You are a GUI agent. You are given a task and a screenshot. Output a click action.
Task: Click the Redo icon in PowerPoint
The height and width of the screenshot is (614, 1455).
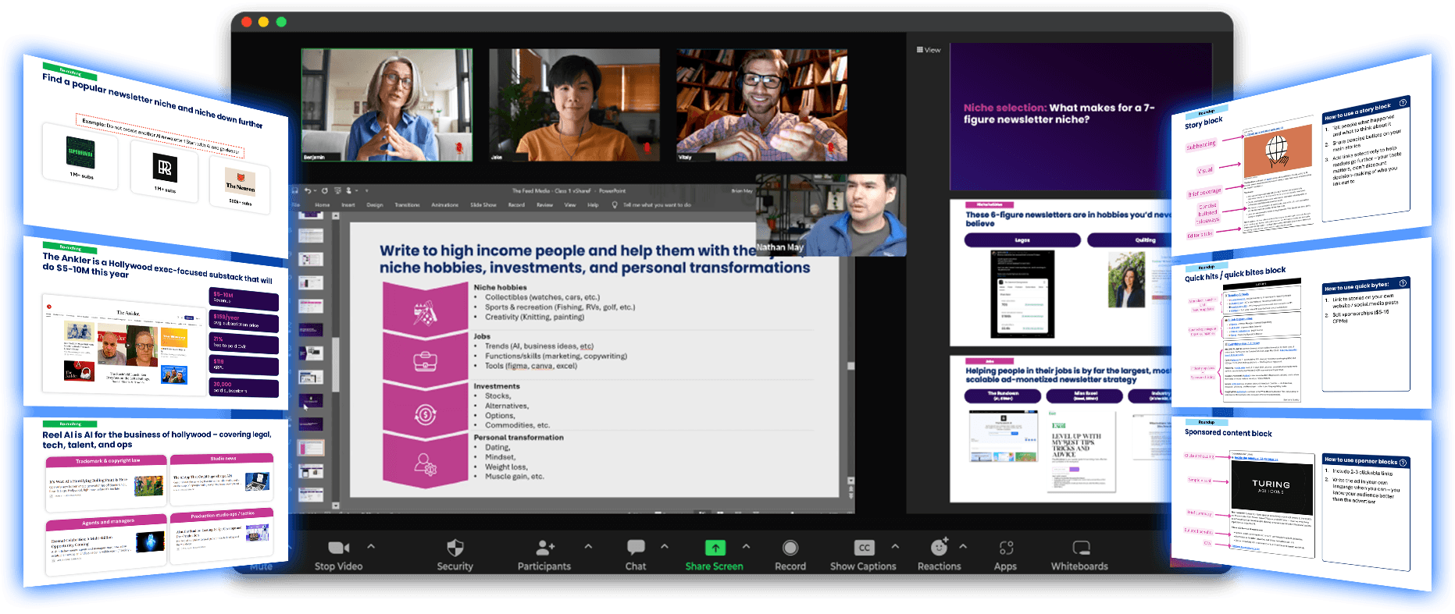coord(325,190)
